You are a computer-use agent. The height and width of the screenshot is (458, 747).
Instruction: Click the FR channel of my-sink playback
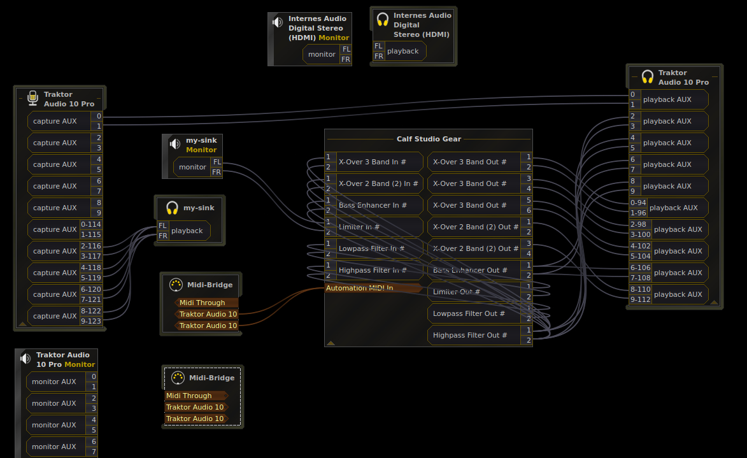[163, 236]
